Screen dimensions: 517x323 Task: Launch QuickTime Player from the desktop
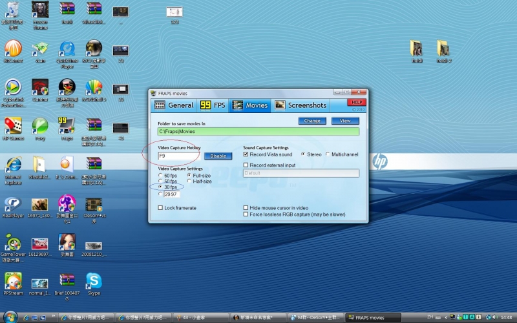tap(67, 48)
